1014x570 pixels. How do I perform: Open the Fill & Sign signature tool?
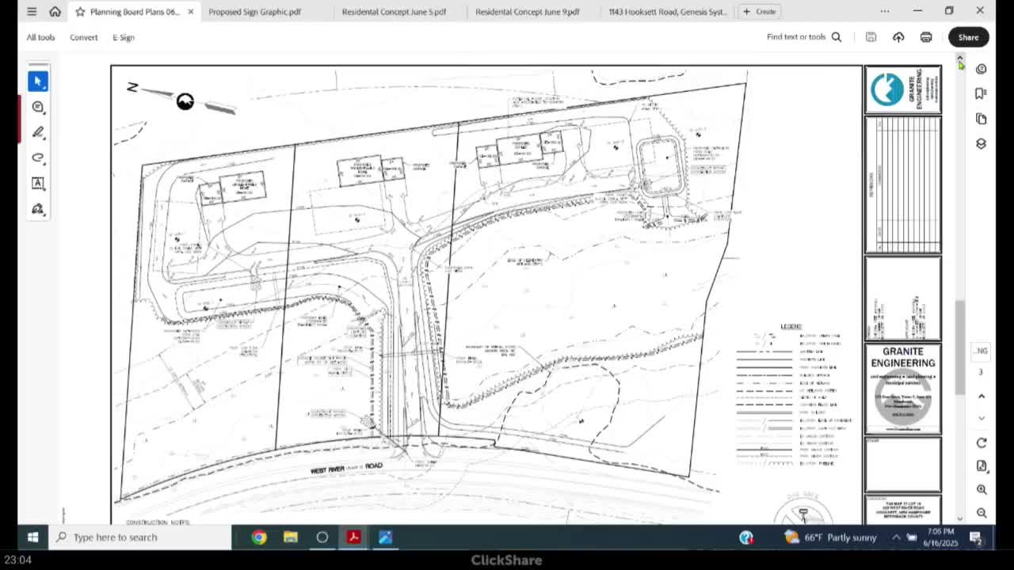tap(38, 209)
